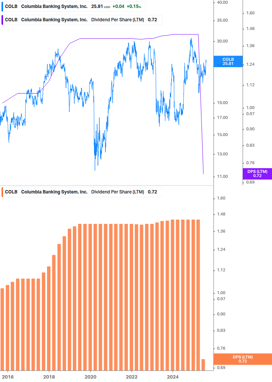Click the 2022 label on time axis
The height and width of the screenshot is (382, 272).
pos(132,377)
